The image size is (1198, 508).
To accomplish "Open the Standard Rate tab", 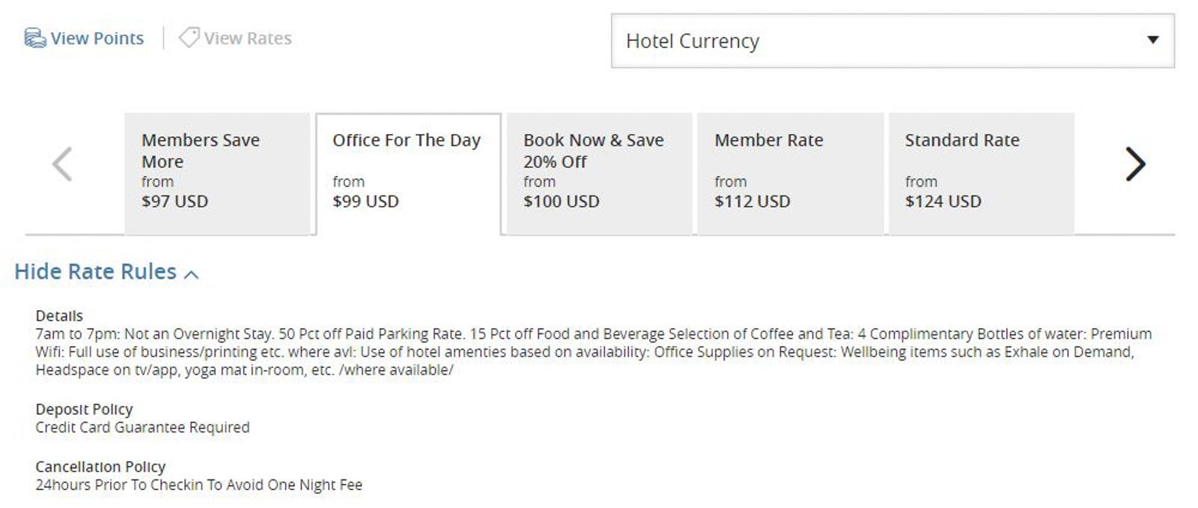I will click(981, 174).
